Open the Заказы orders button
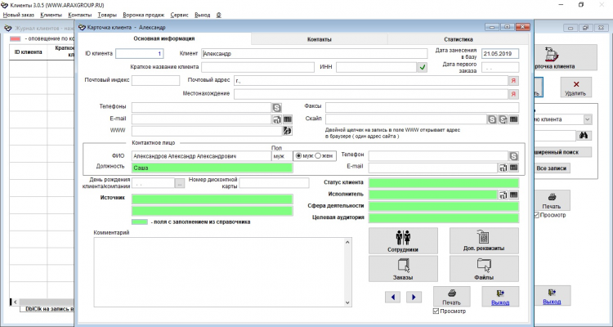This screenshot has height=327, width=613. 402,268
